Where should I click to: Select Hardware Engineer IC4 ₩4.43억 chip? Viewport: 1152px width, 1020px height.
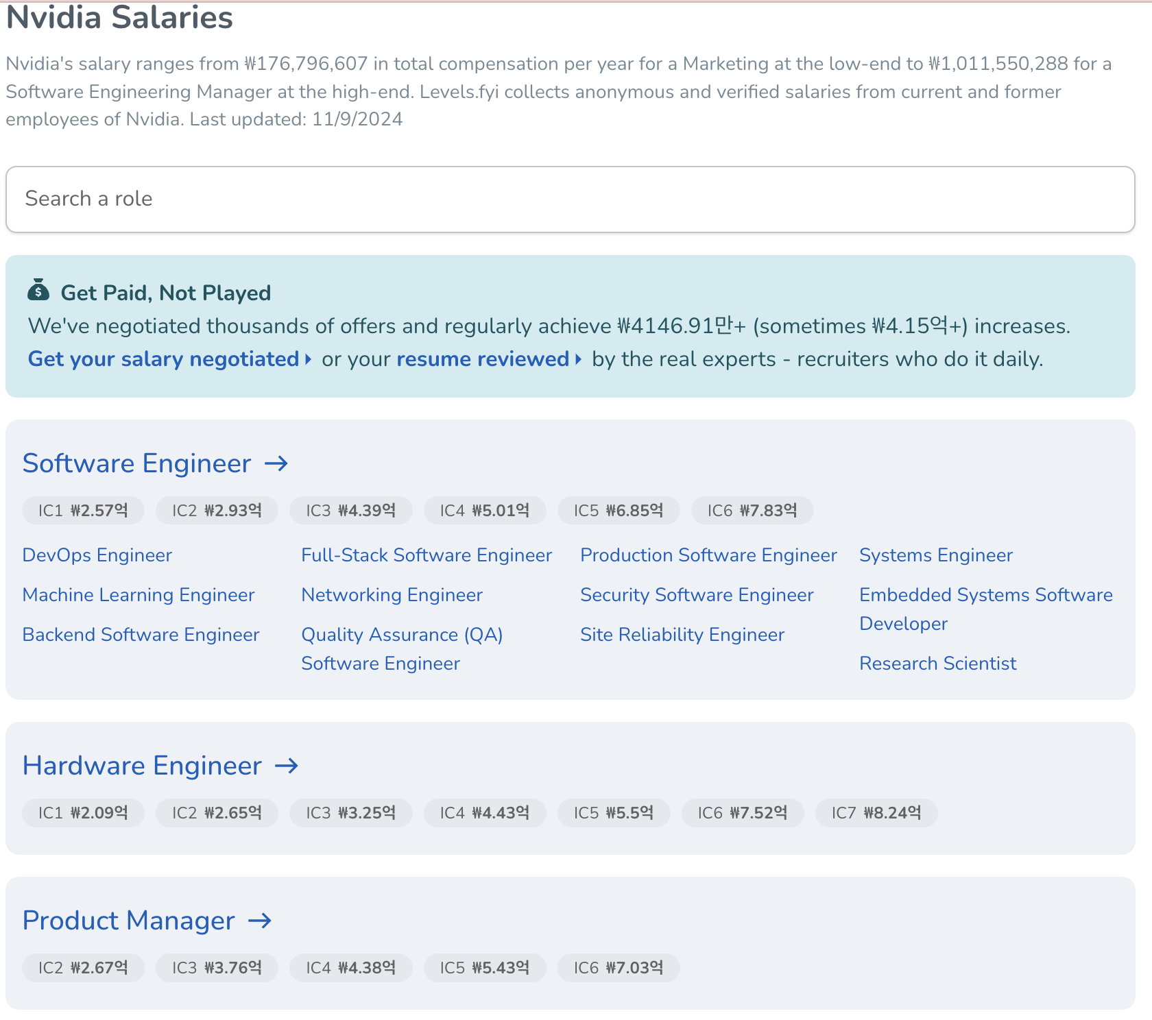[485, 813]
